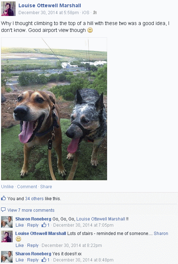Open Louise Ottewell Marshall's profile picture in post header

point(8,9)
